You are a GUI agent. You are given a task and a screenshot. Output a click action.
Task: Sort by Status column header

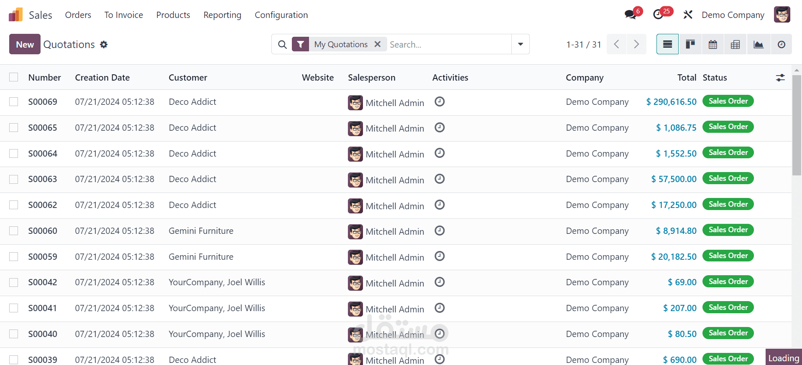(715, 78)
